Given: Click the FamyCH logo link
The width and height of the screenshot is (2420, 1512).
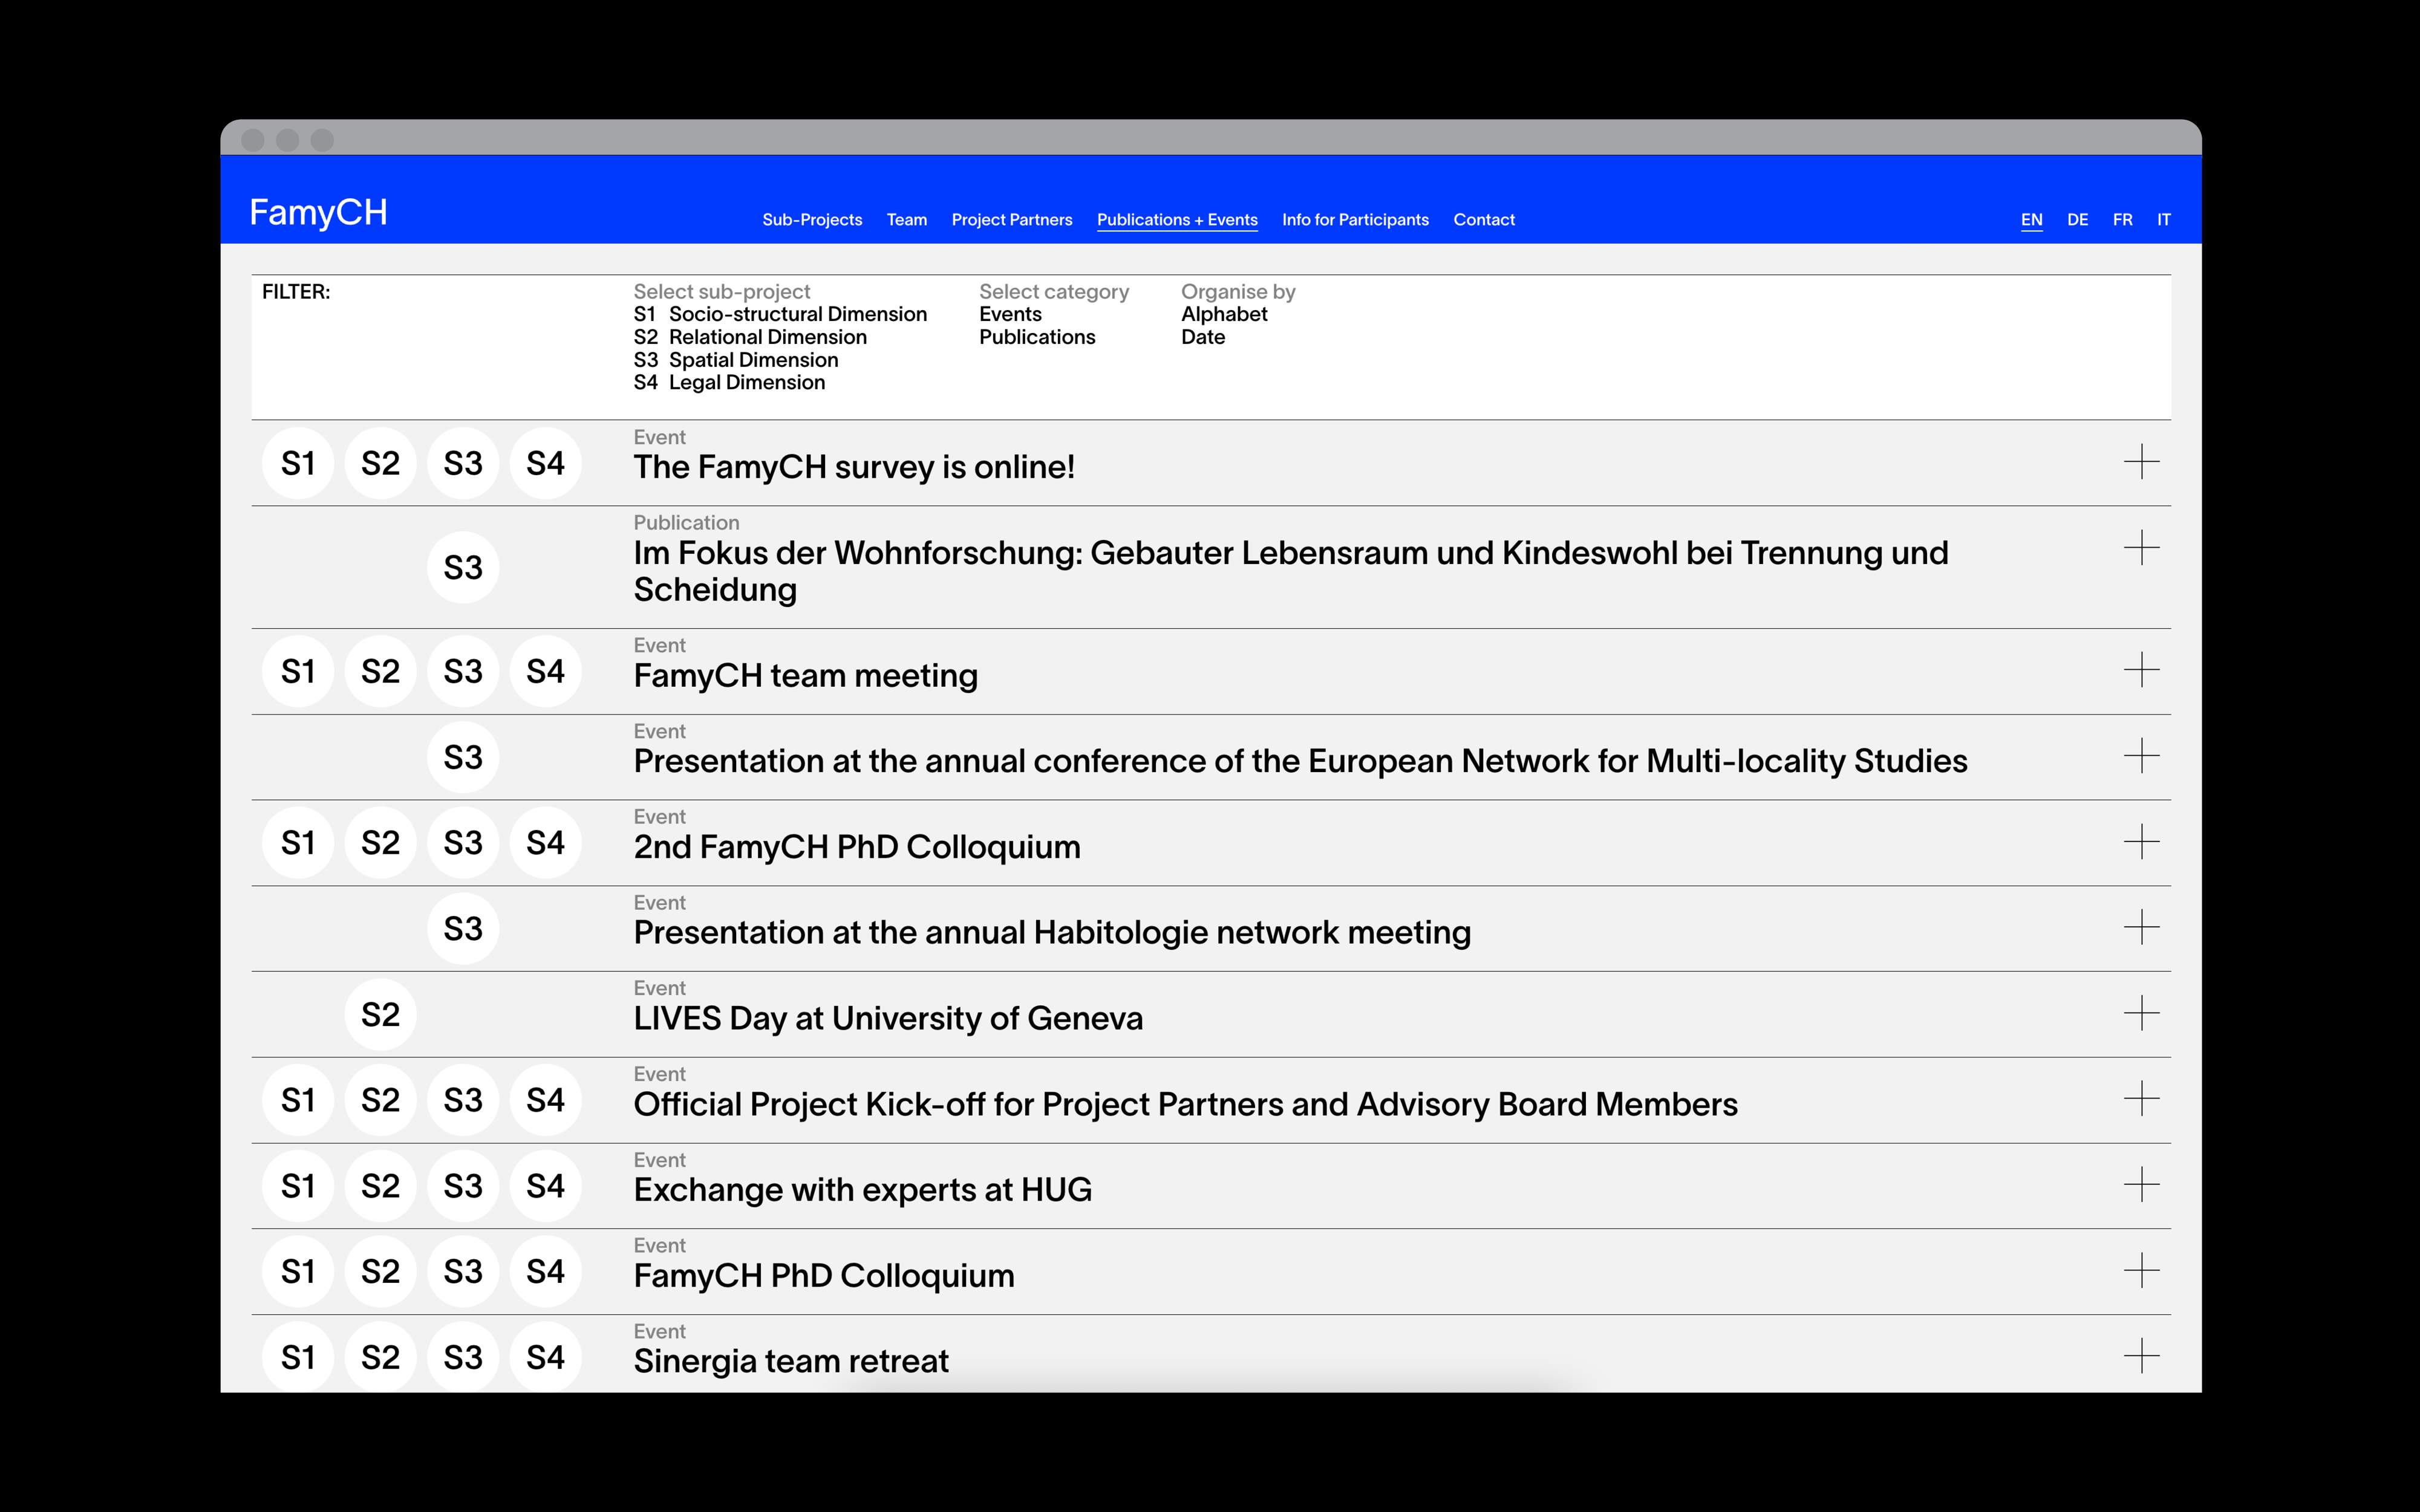Looking at the screenshot, I should coord(318,212).
